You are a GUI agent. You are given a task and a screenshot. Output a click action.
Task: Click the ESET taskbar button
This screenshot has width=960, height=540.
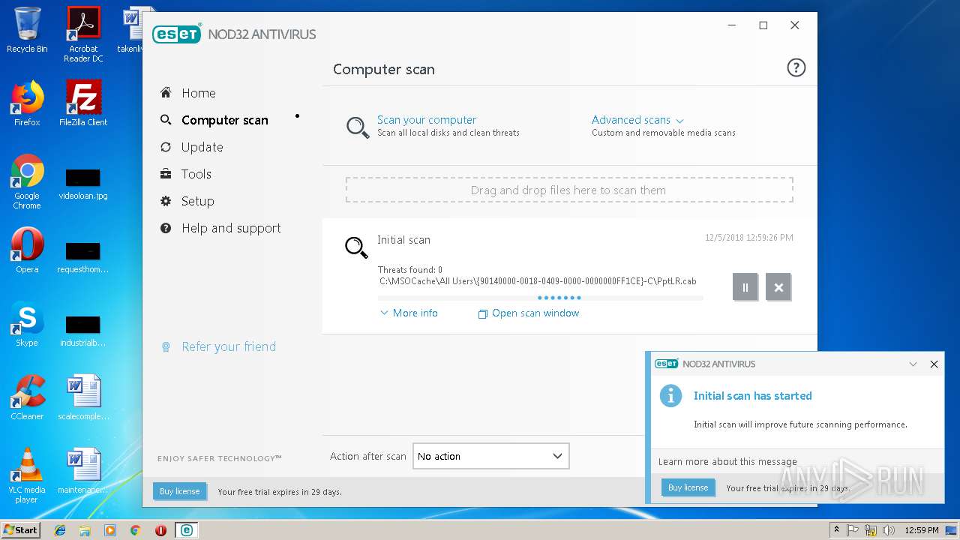[186, 530]
